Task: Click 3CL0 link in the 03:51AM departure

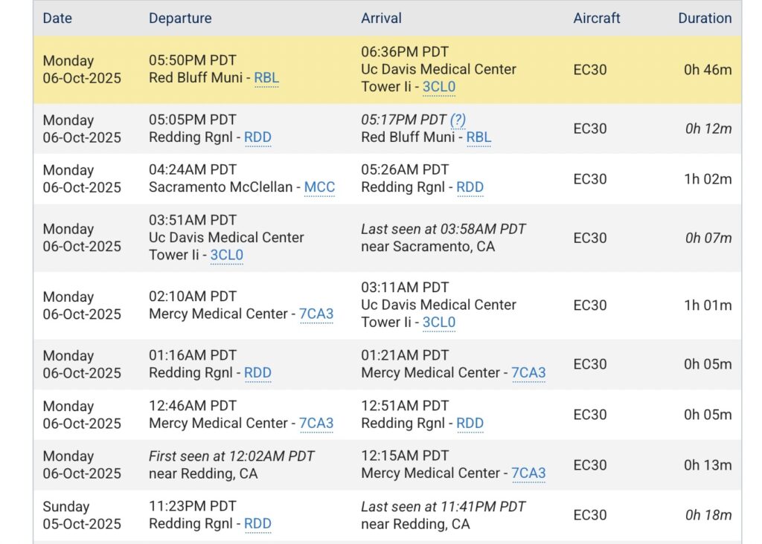Action: [x=226, y=255]
